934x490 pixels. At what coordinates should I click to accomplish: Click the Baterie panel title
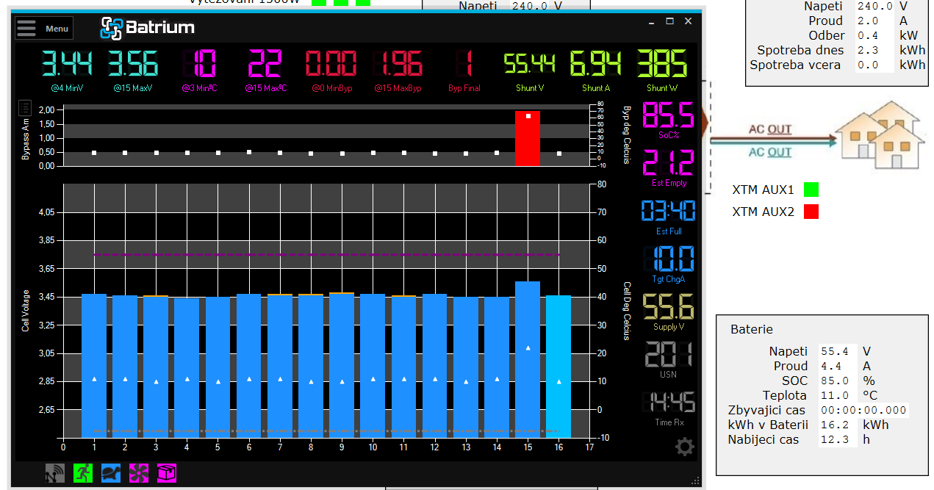click(x=752, y=329)
